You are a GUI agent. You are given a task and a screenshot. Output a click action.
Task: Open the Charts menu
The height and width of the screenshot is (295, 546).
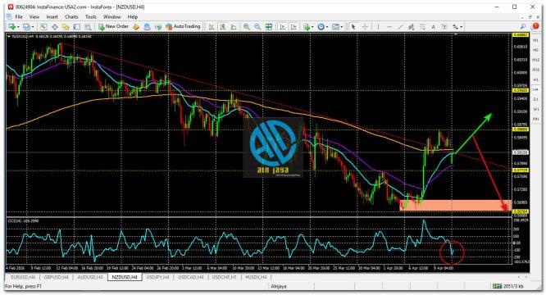pyautogui.click(x=71, y=16)
